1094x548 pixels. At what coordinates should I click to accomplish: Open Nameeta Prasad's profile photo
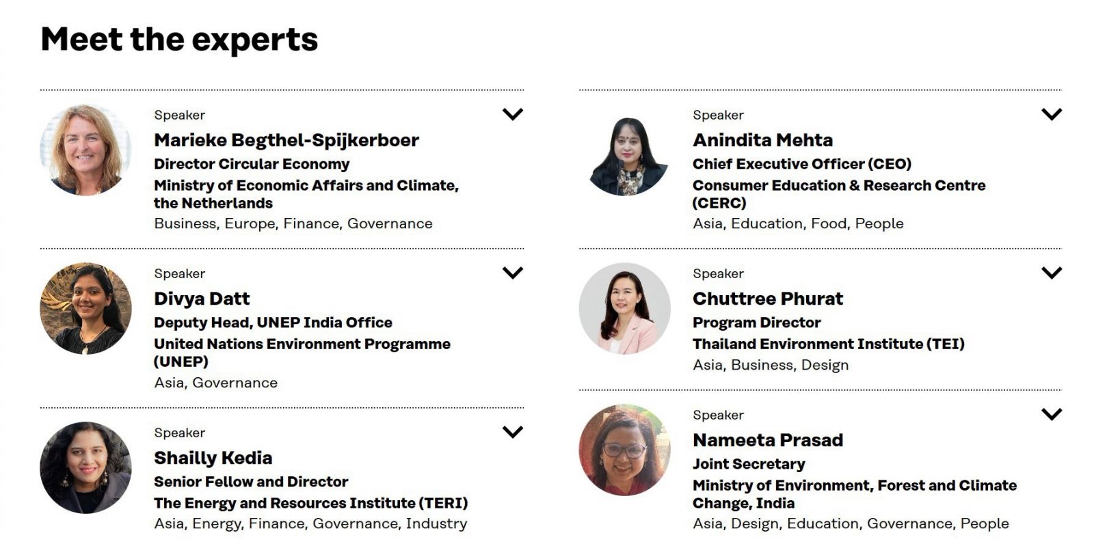624,450
